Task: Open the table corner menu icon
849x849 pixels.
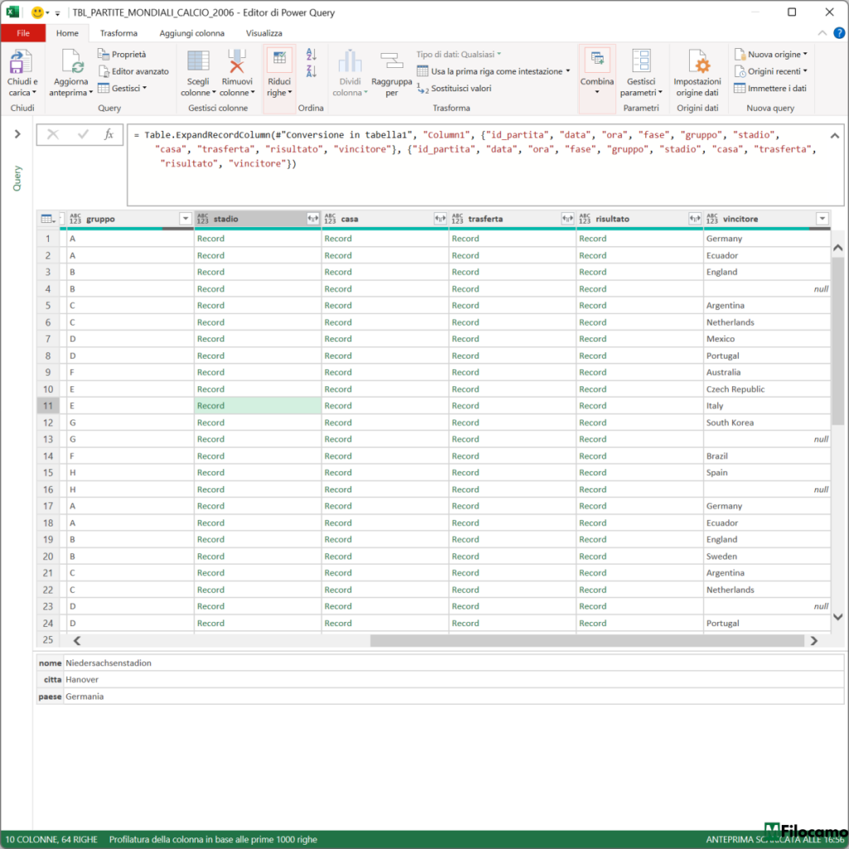Action: pos(48,219)
